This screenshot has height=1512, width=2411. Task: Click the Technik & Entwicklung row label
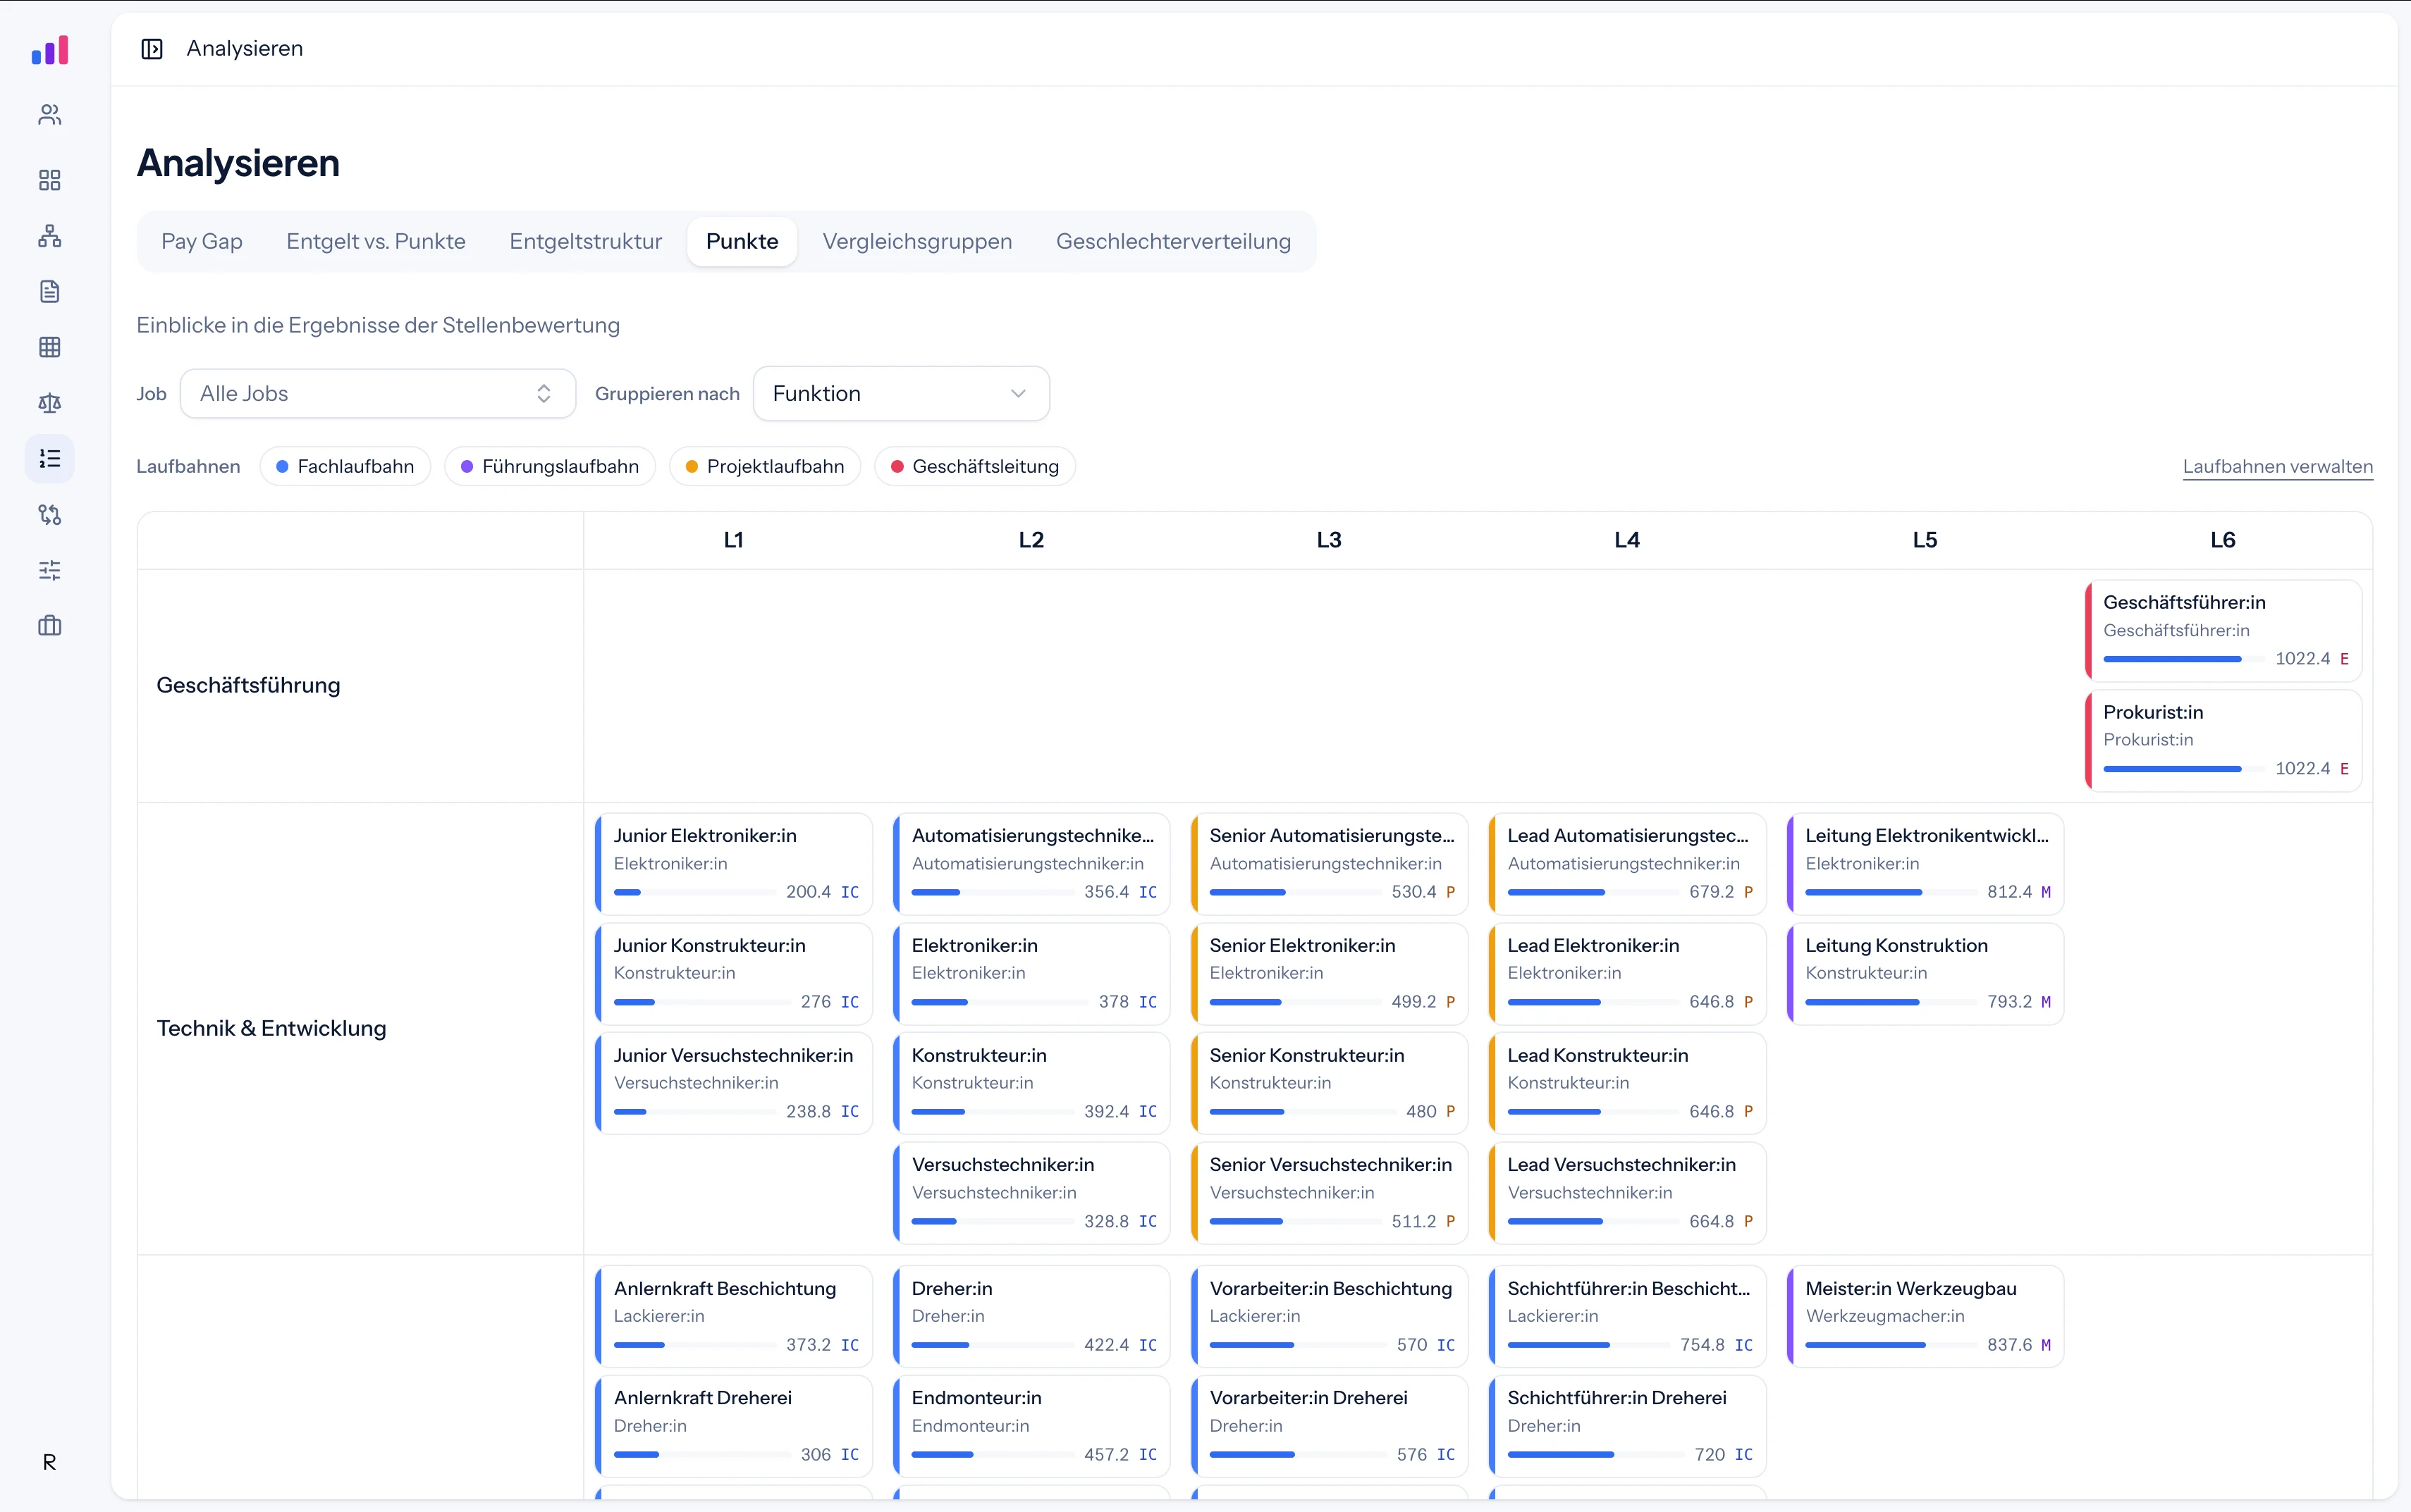[x=271, y=1029]
